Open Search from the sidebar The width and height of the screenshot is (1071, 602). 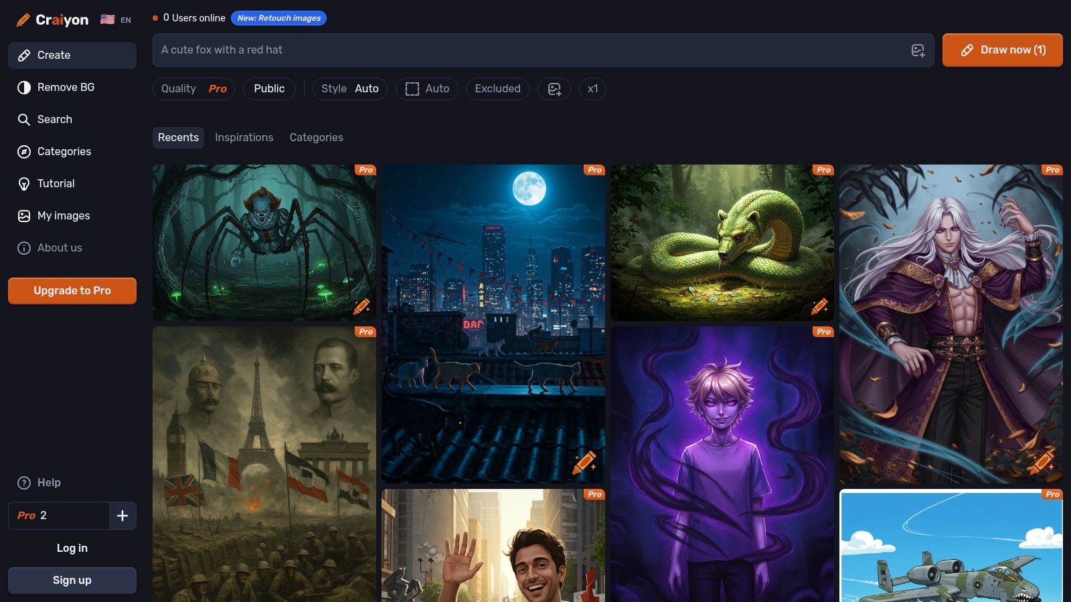point(72,120)
